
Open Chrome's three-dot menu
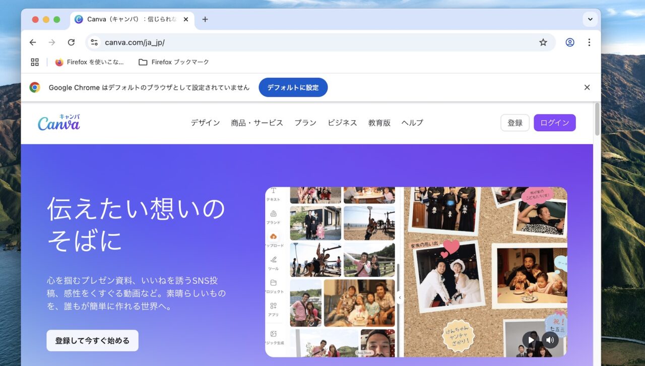pos(589,42)
